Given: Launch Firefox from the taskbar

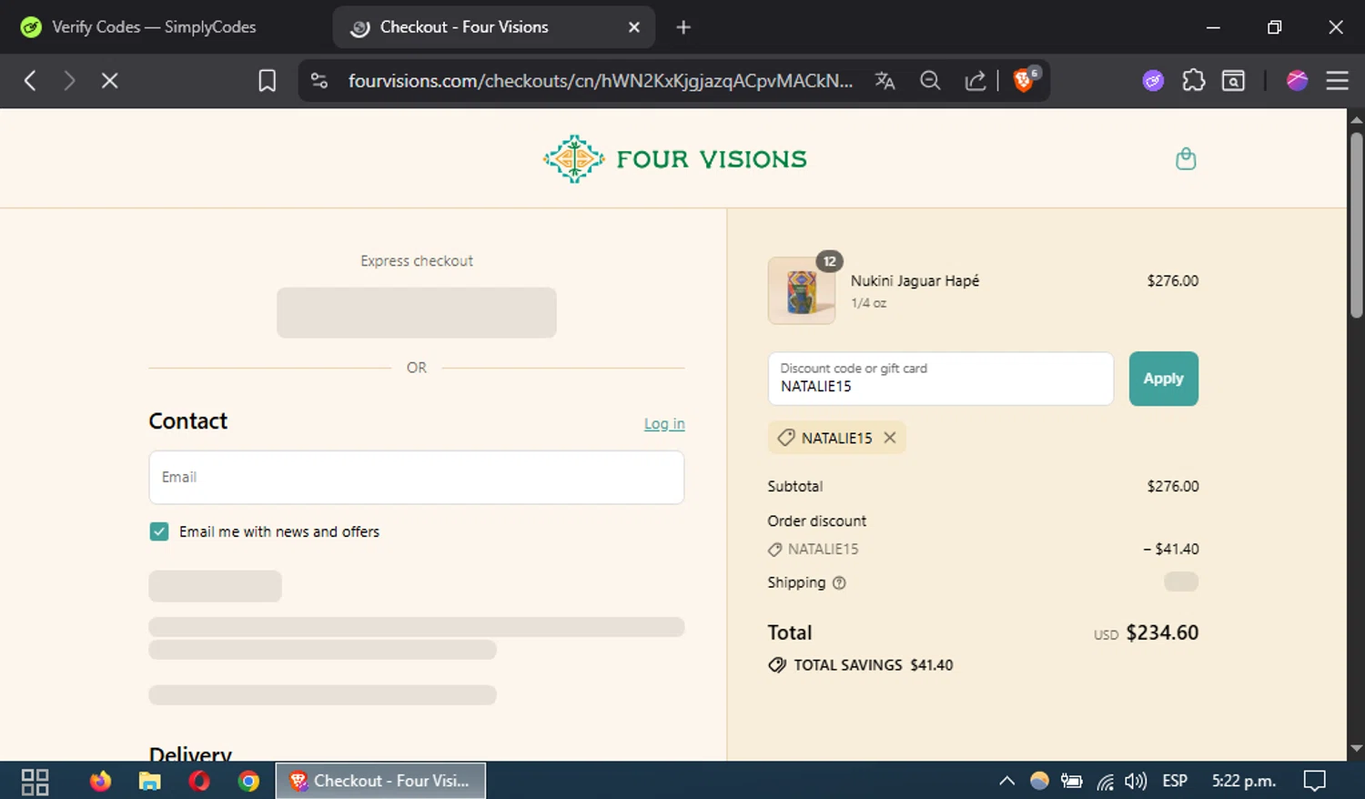Looking at the screenshot, I should (100, 781).
